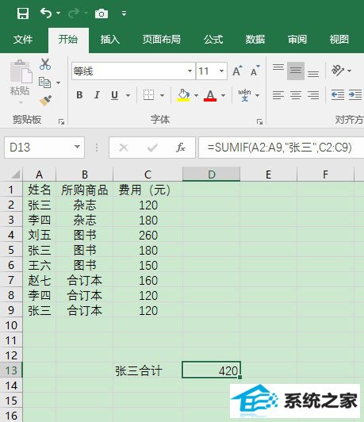Viewport: 364px width, 422px height.
Task: Click the Insert Function fx icon
Action: (181, 148)
